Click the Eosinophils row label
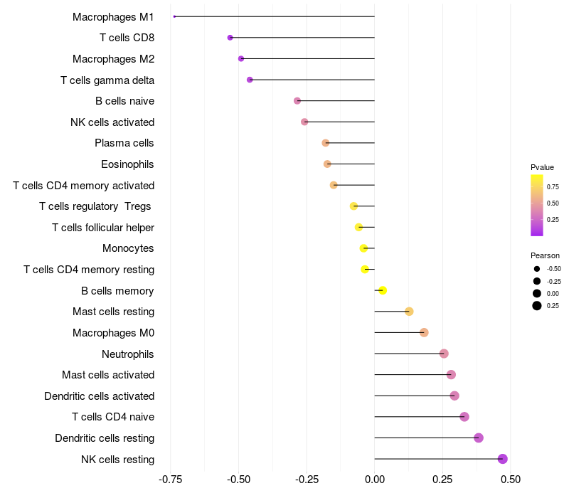 (127, 164)
